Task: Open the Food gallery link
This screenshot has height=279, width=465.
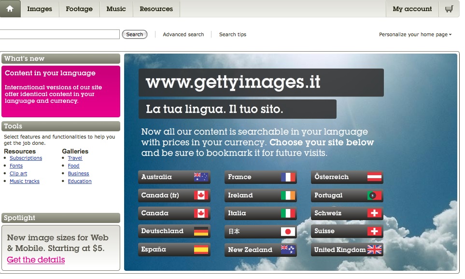Action: tap(73, 166)
